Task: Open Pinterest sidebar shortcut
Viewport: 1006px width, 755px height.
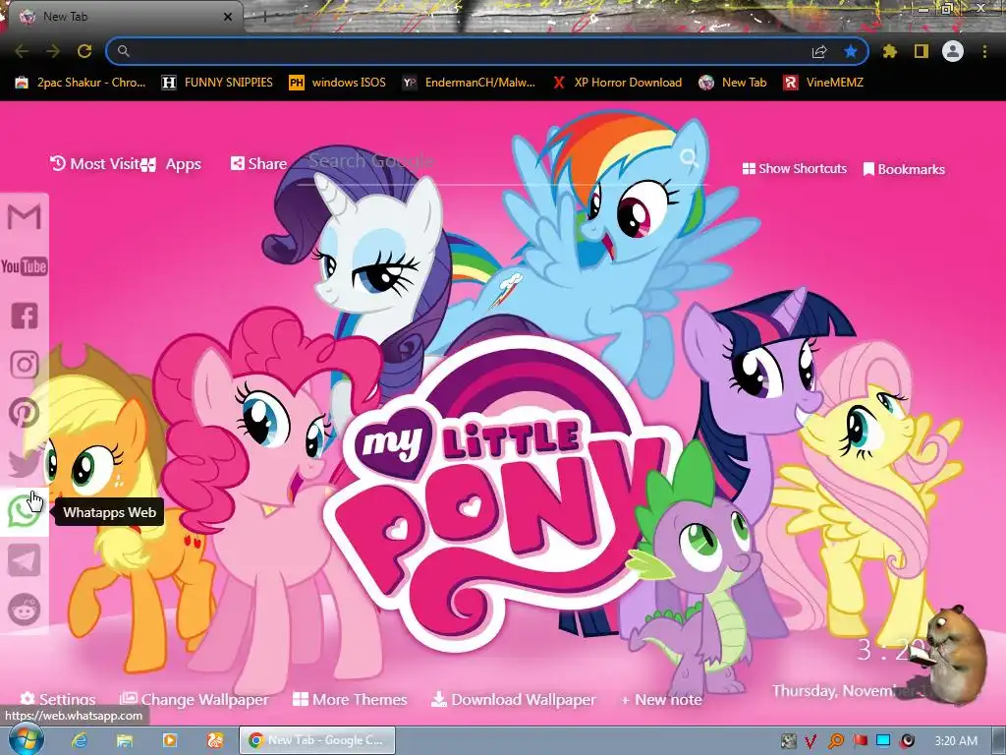Action: tap(25, 414)
